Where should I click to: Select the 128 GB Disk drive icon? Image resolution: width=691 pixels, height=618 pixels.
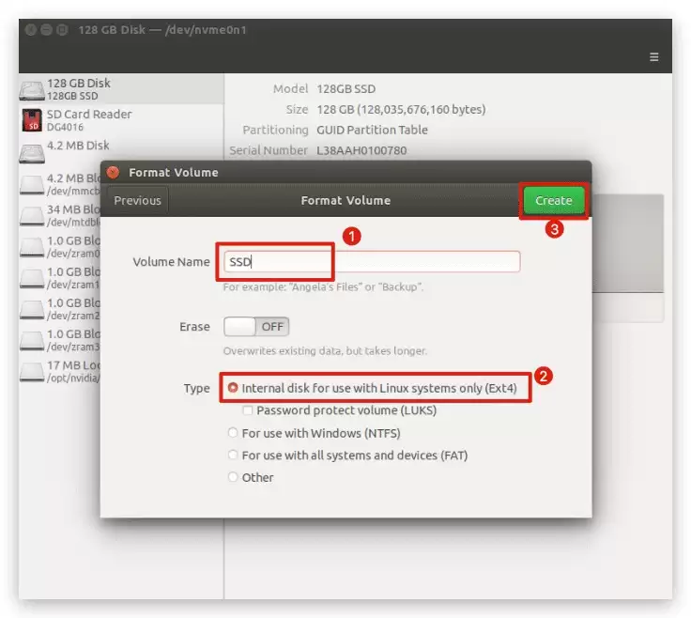pos(32,89)
